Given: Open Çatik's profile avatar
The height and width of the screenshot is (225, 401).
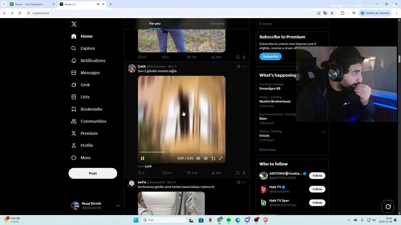Looking at the screenshot, I should pyautogui.click(x=132, y=68).
